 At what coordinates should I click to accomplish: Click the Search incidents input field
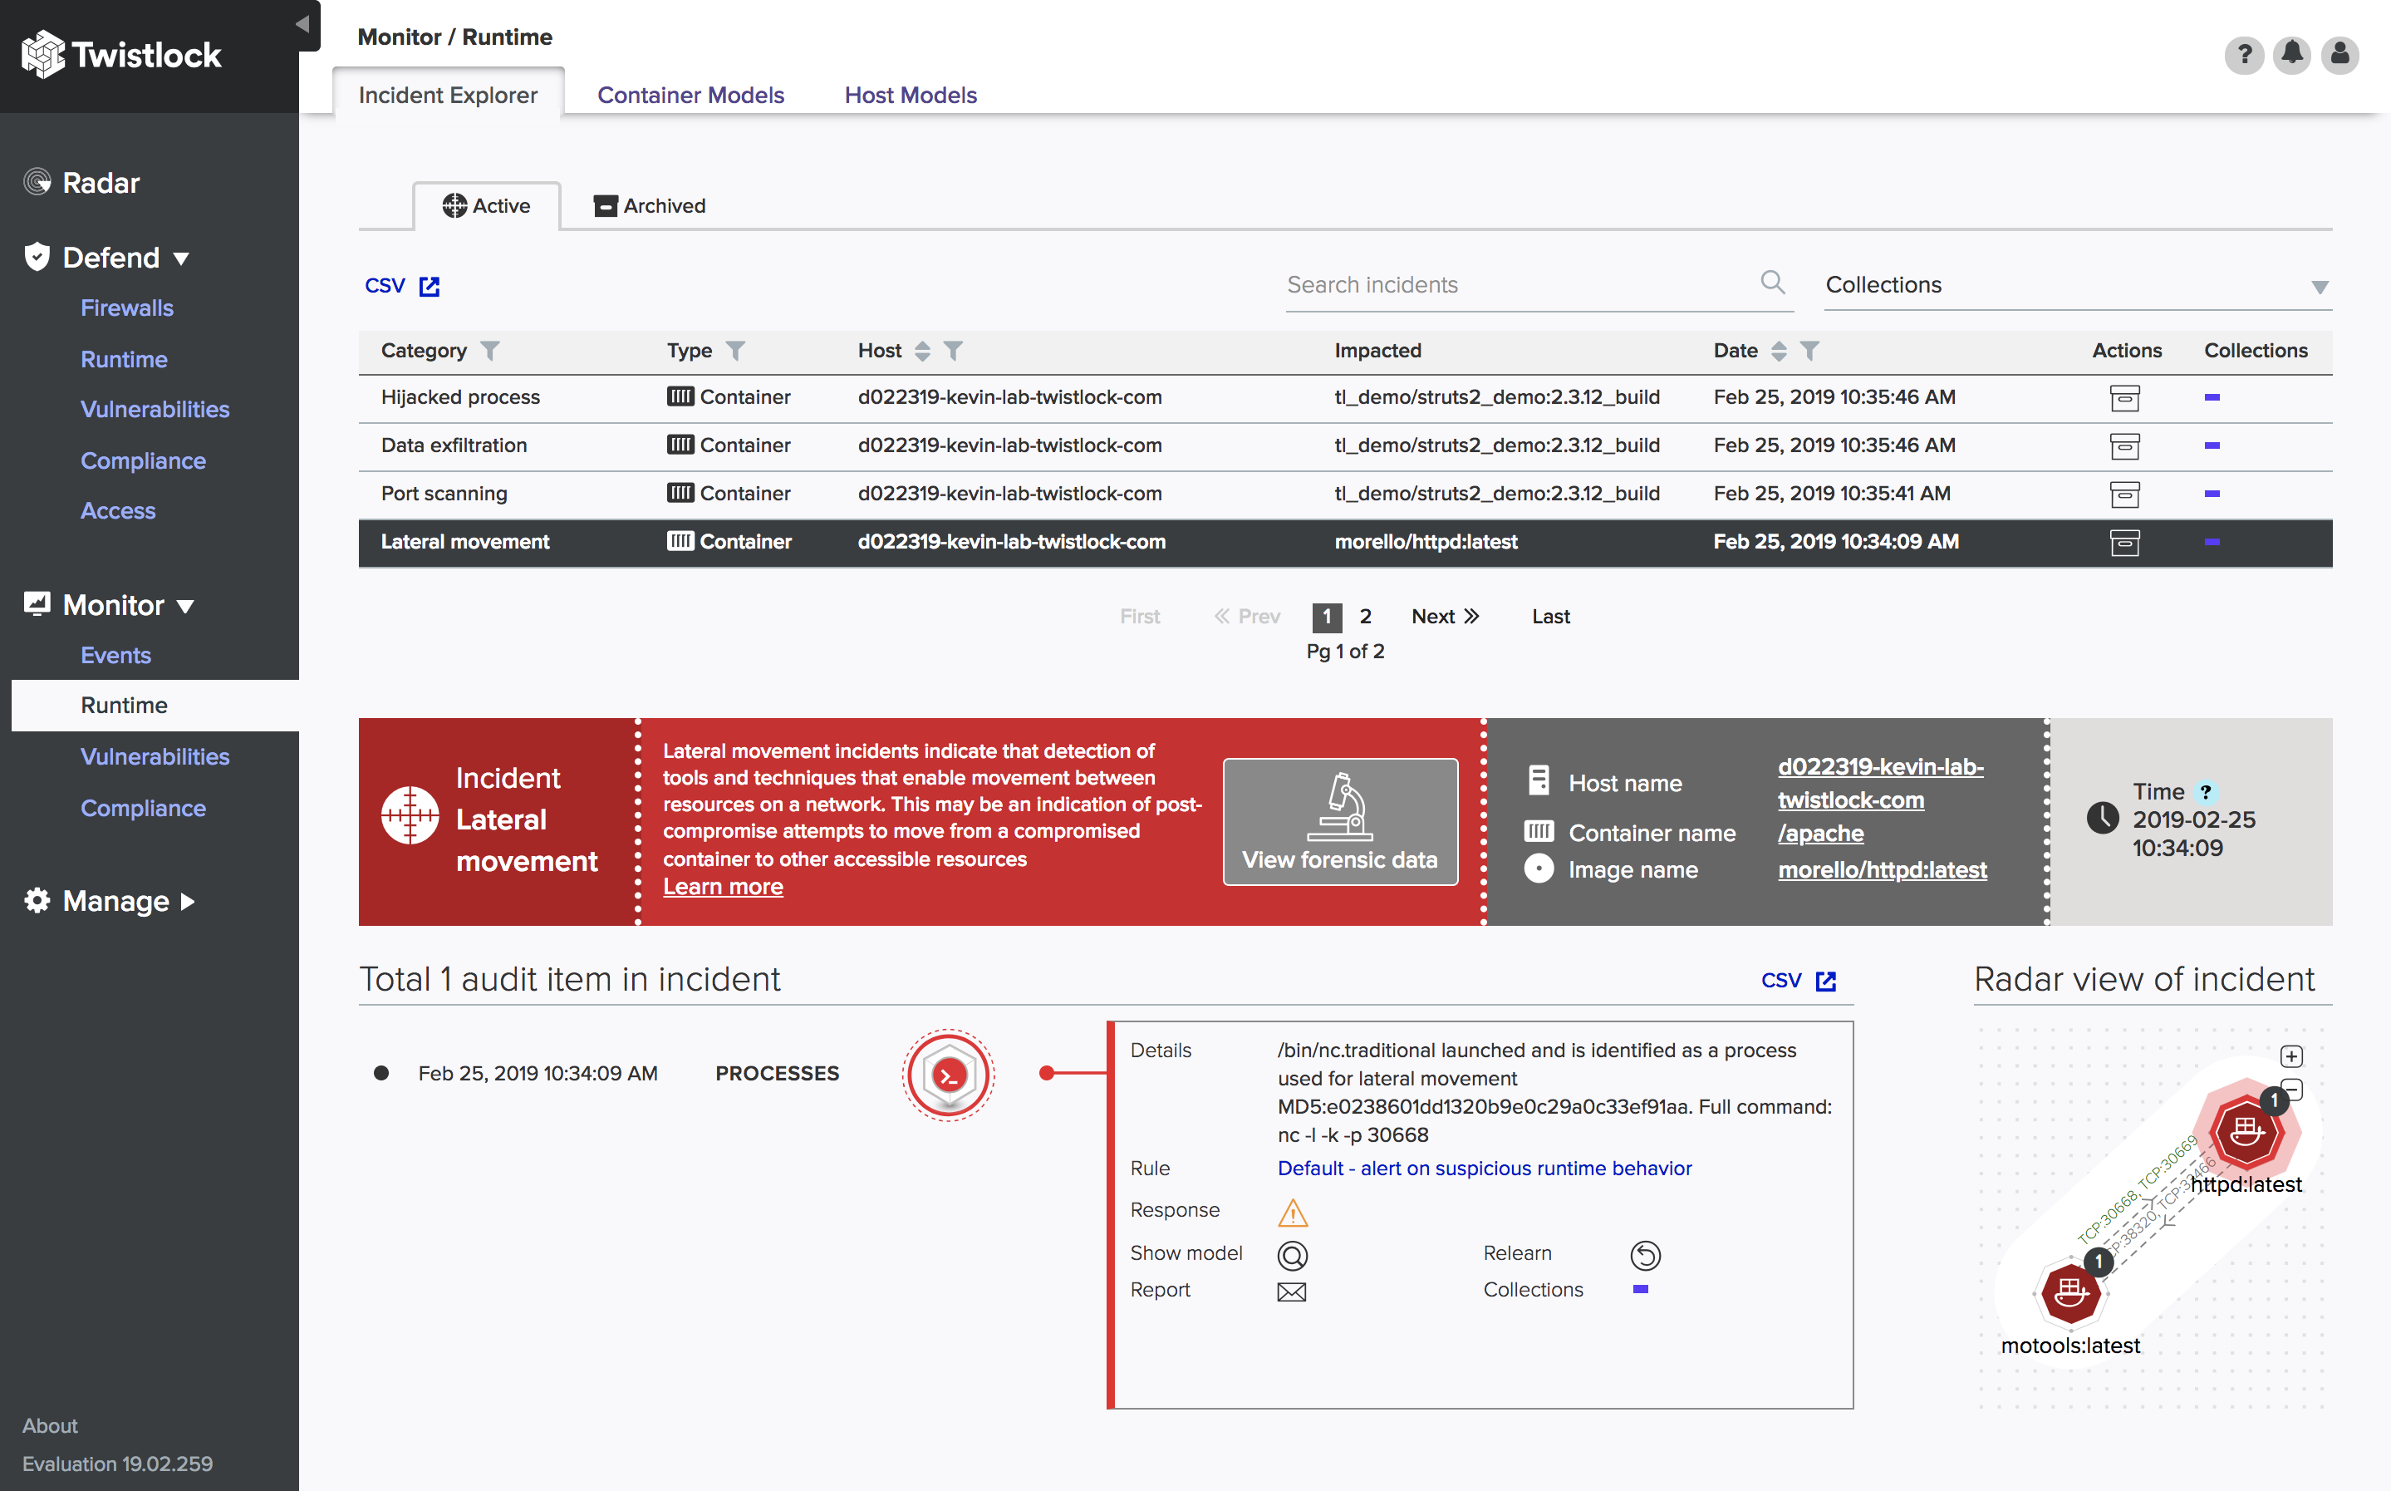coord(1518,285)
